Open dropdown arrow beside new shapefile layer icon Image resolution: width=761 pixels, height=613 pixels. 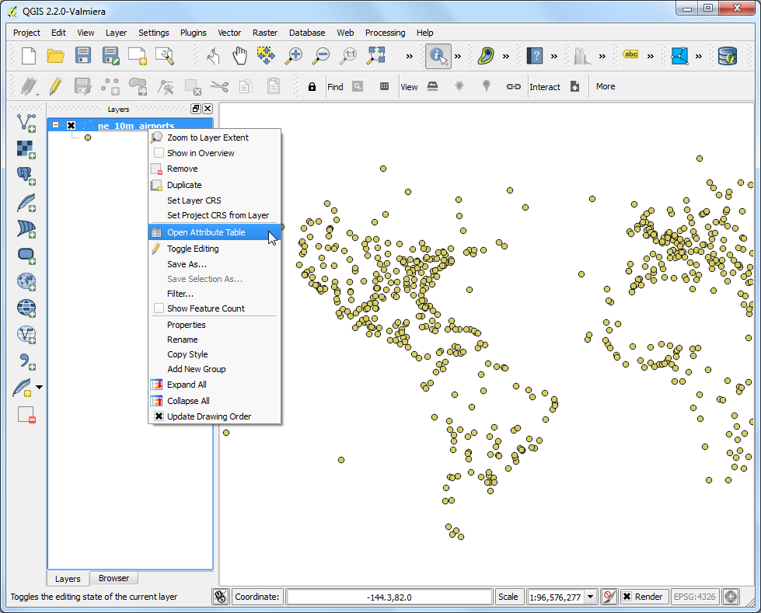click(40, 387)
